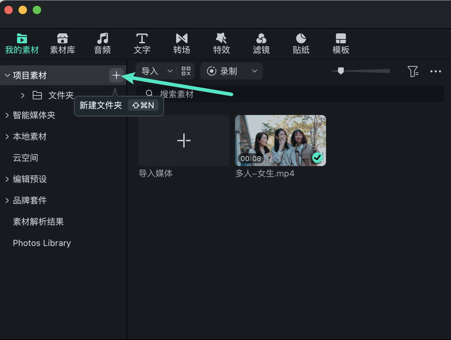Screen dimensions: 451x340
Task: Click the 多人-女生.mp4 file name
Action: (265, 174)
